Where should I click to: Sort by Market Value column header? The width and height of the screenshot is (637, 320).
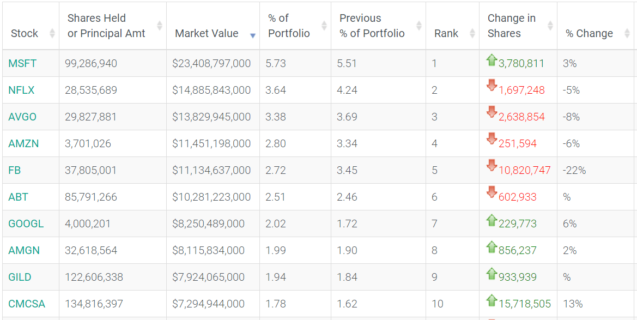click(x=207, y=33)
